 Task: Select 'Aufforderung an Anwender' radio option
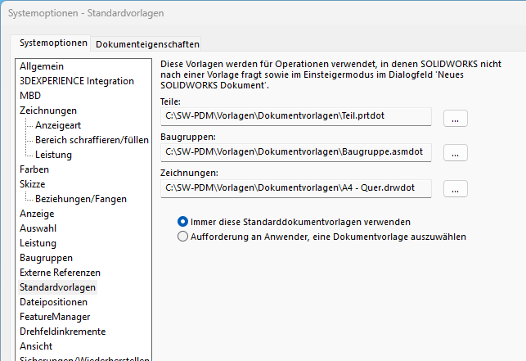[183, 237]
